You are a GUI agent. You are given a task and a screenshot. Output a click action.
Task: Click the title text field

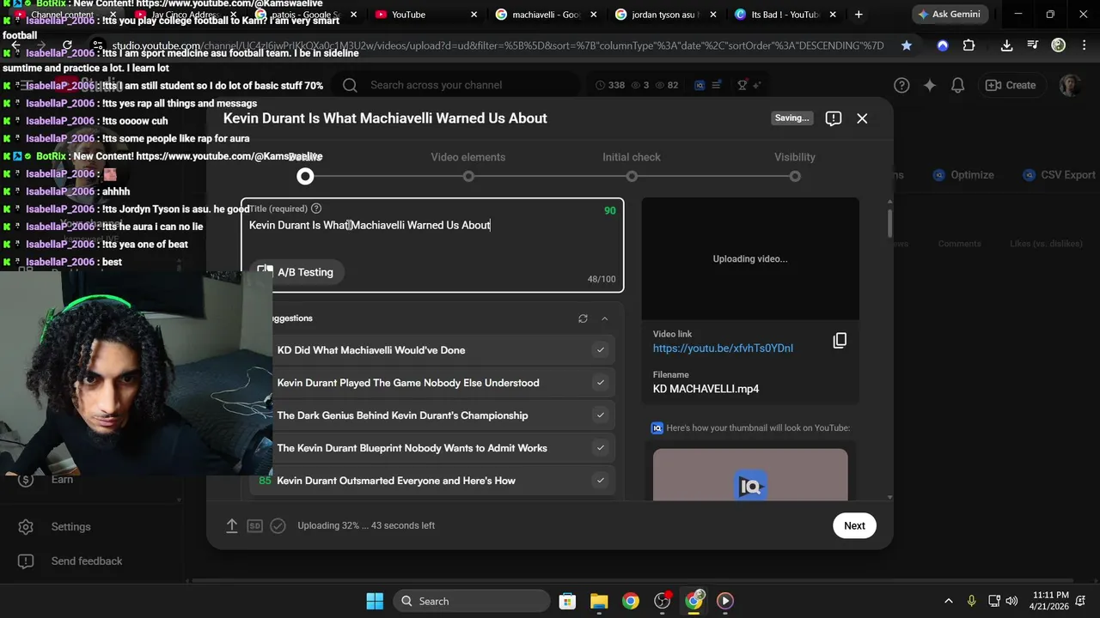point(432,245)
